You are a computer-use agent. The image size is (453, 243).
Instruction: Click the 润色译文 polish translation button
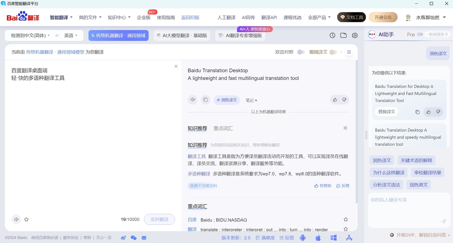227,100
